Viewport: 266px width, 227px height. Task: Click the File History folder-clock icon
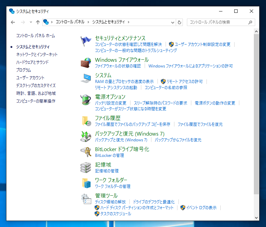pyautogui.click(x=87, y=121)
